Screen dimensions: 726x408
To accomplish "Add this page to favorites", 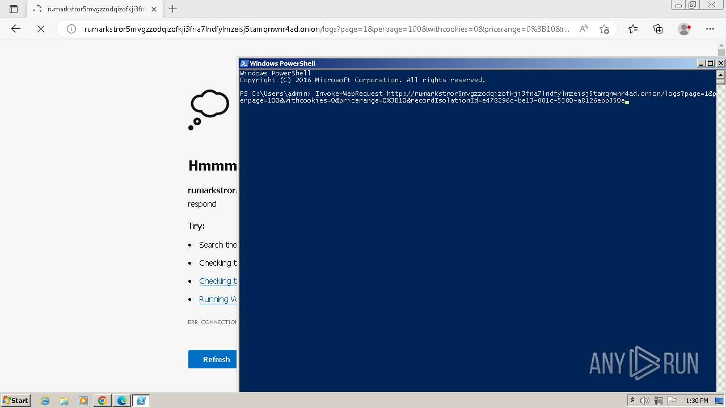I will pyautogui.click(x=604, y=29).
